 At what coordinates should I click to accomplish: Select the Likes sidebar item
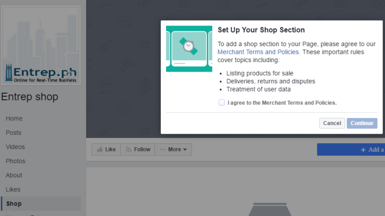coord(13,190)
